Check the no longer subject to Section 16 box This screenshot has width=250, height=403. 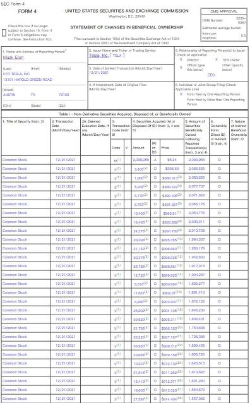[4, 33]
